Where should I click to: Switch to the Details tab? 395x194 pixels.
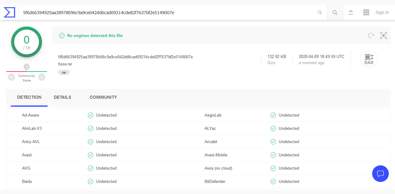click(x=62, y=97)
